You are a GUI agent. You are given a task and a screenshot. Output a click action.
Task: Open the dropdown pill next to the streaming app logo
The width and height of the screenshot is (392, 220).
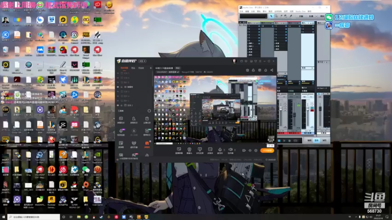(142, 61)
